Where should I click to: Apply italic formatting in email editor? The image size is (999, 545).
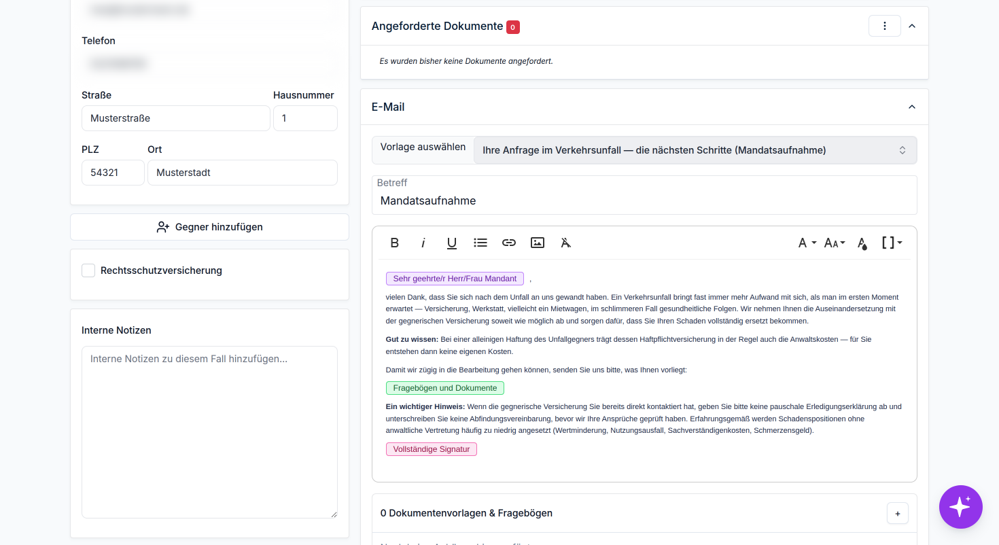pos(423,243)
